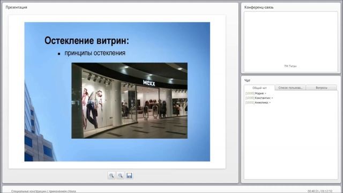Click the Конференц-связь video area

290,42
